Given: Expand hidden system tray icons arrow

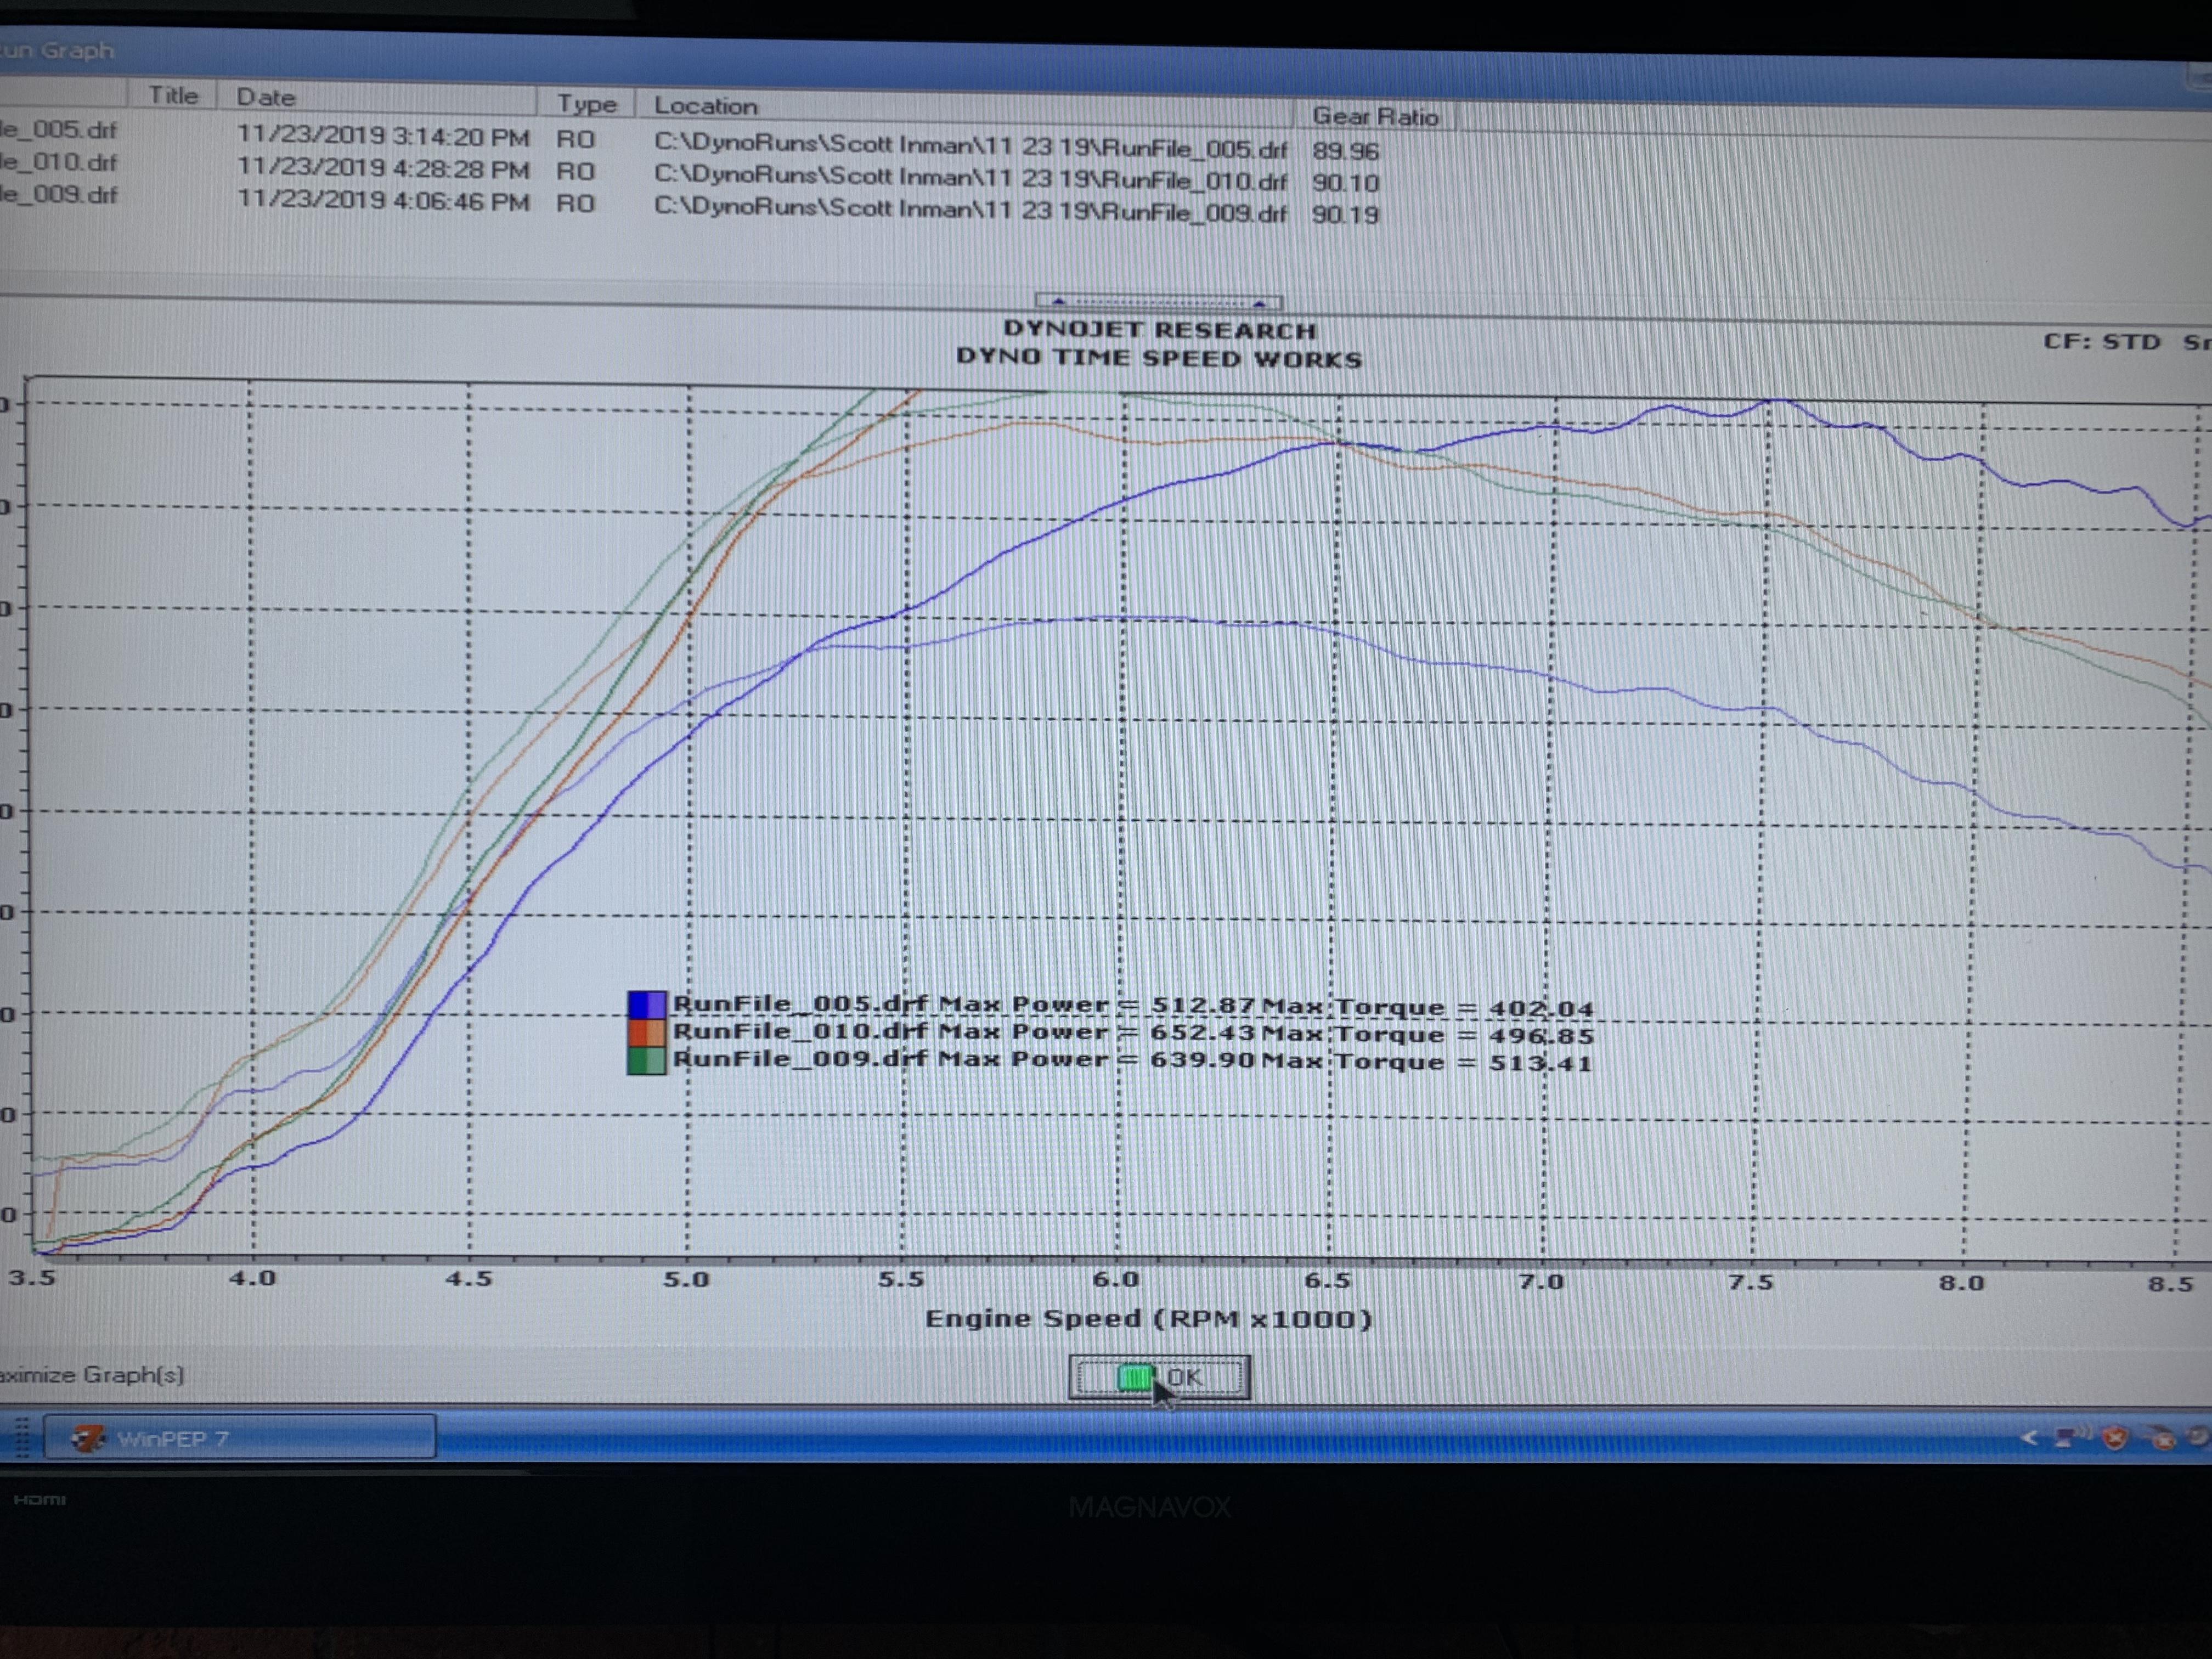Looking at the screenshot, I should (x=2028, y=1437).
